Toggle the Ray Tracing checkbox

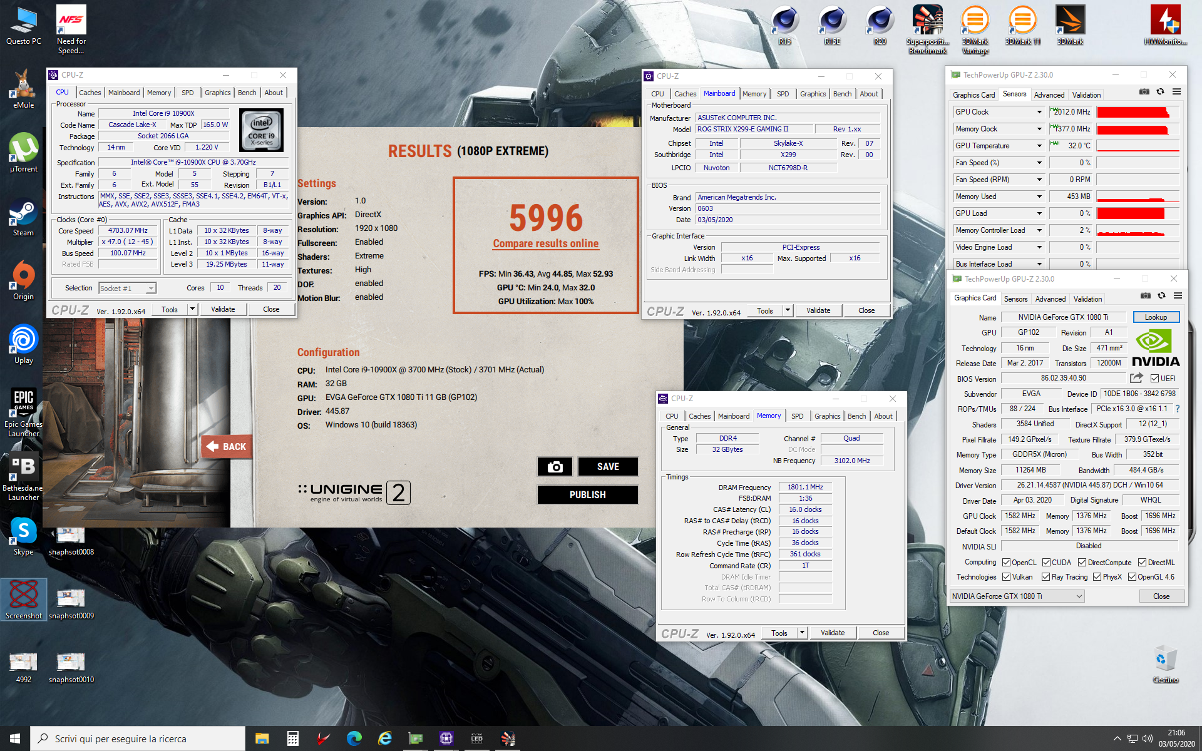[x=1045, y=576]
